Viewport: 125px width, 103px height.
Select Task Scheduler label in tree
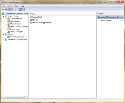click(16, 19)
